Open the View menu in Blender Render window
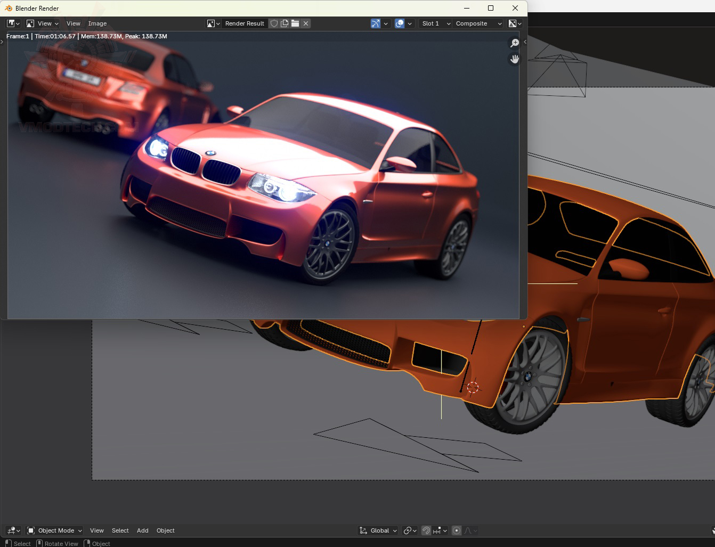The height and width of the screenshot is (547, 715). point(74,23)
